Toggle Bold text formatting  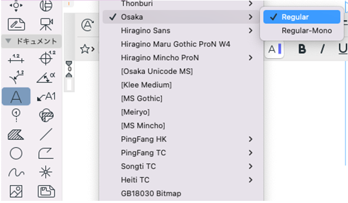click(x=302, y=49)
